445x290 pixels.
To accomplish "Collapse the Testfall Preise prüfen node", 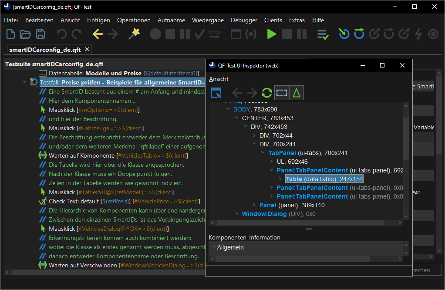I will pos(25,82).
